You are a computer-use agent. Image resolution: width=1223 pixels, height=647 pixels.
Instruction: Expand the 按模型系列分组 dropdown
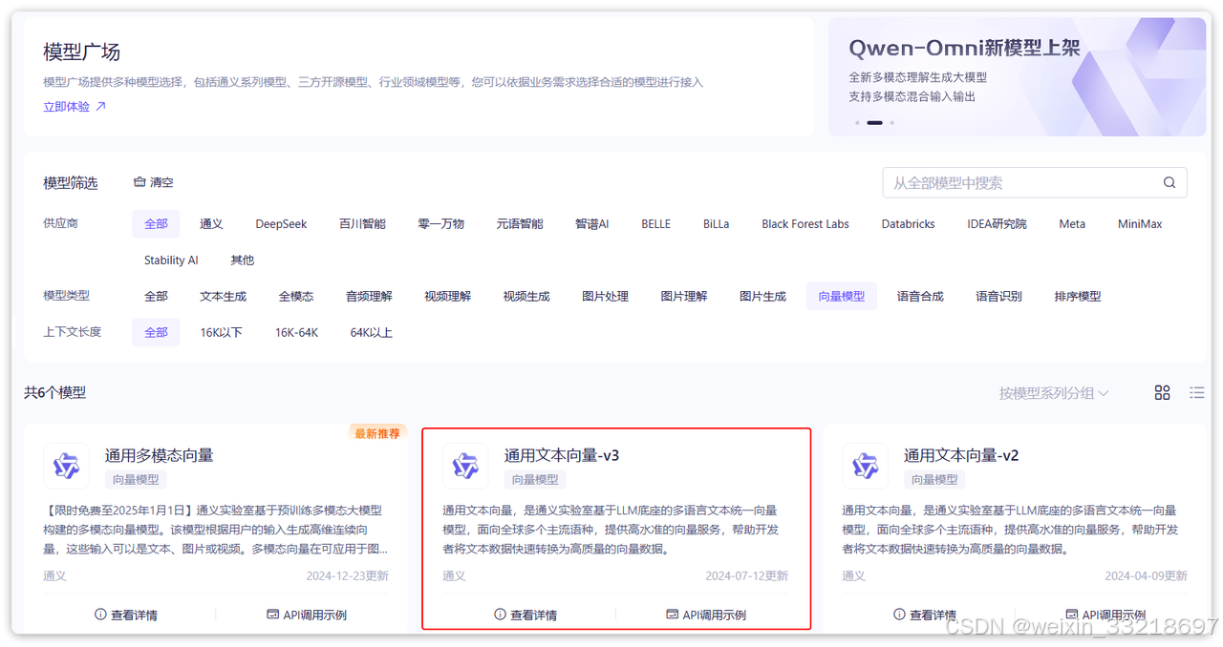tap(1054, 392)
